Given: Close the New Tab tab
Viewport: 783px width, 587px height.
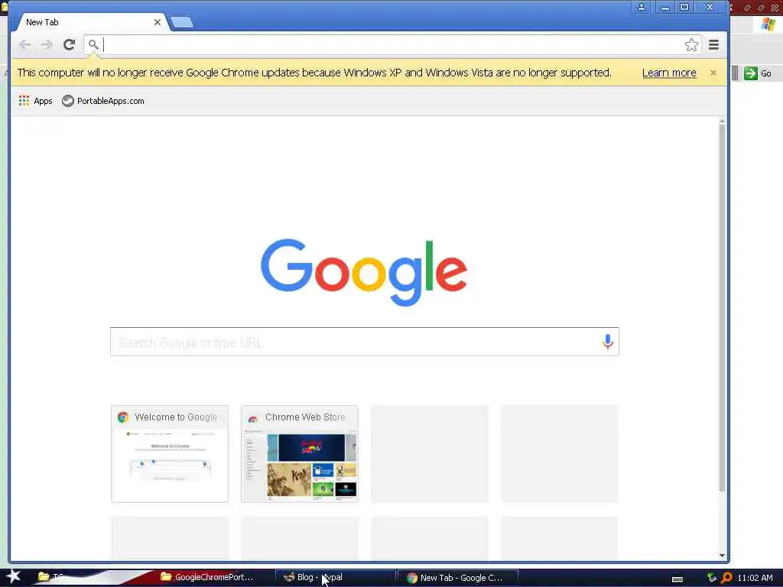Looking at the screenshot, I should pyautogui.click(x=158, y=22).
